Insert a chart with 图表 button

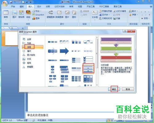[36, 18]
